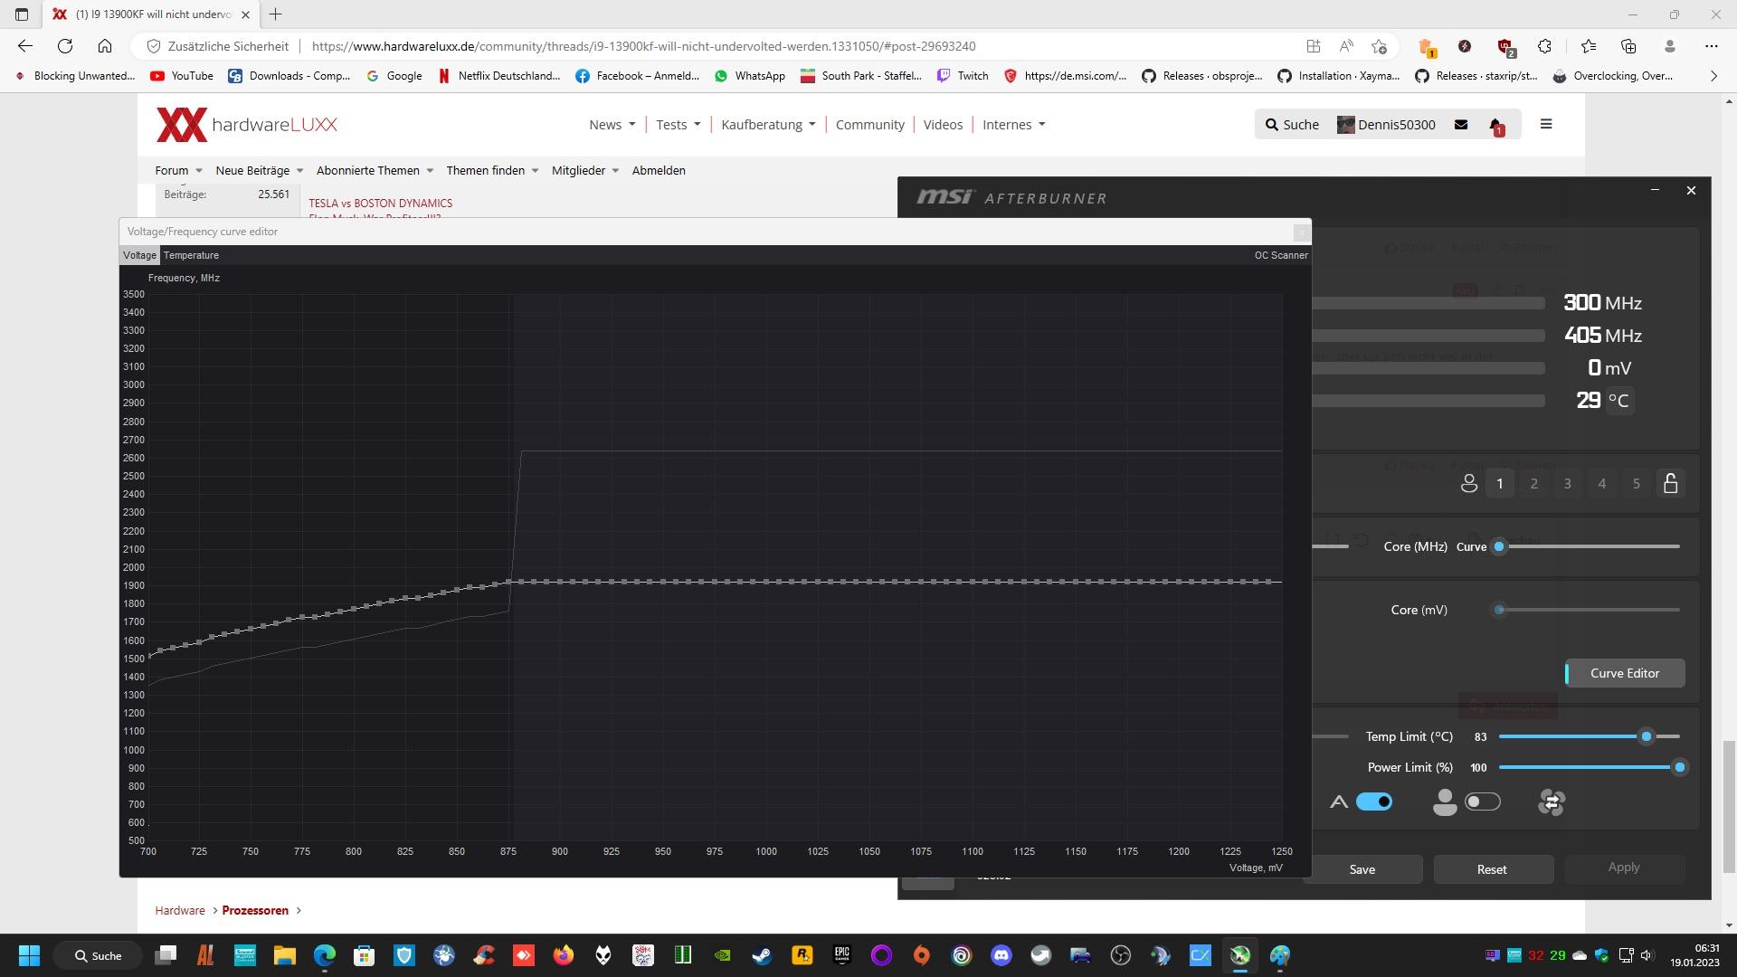Toggle the user-defined fan switch
1737x977 pixels.
[1482, 802]
